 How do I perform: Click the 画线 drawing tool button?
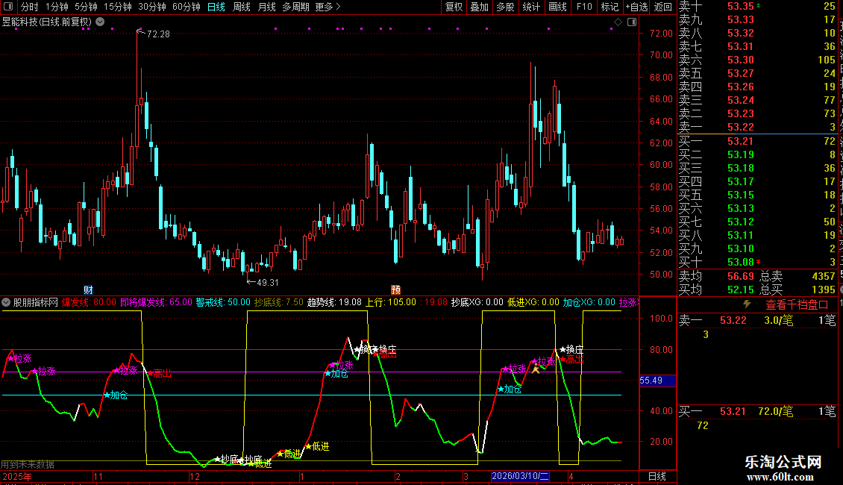557,7
